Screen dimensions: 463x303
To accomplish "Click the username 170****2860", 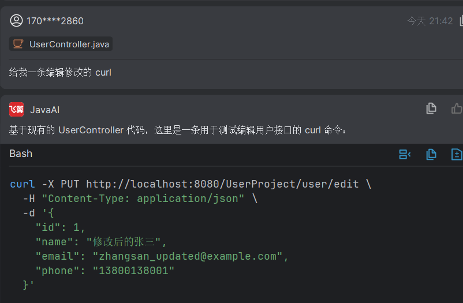I will pos(55,21).
